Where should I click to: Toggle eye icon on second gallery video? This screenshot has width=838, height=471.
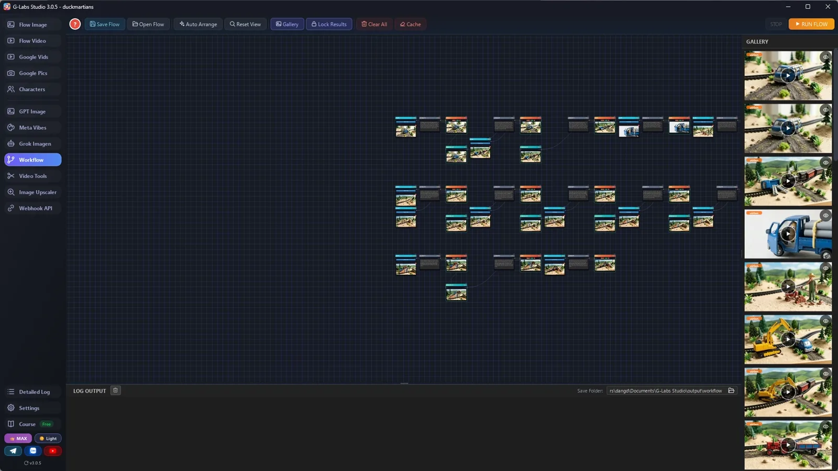pyautogui.click(x=825, y=110)
